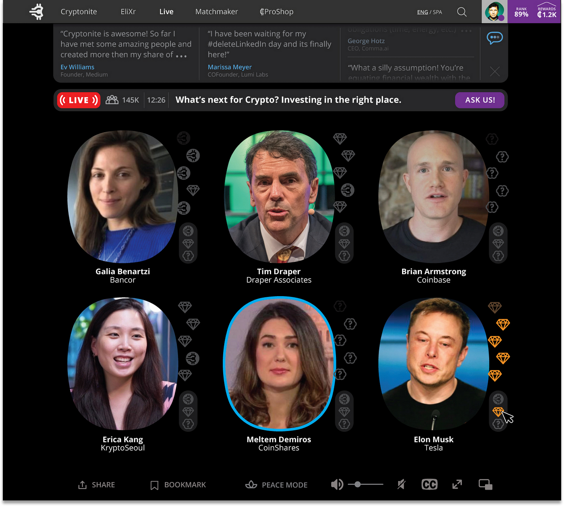Share this live session
This screenshot has width=564, height=506.
click(x=96, y=485)
